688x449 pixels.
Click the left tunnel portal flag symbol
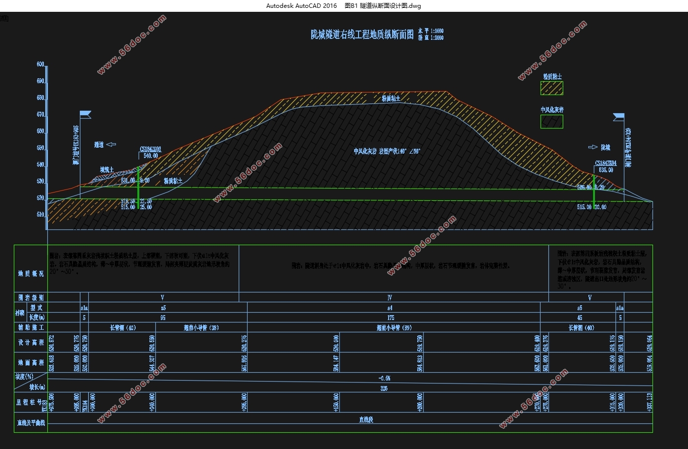click(85, 115)
